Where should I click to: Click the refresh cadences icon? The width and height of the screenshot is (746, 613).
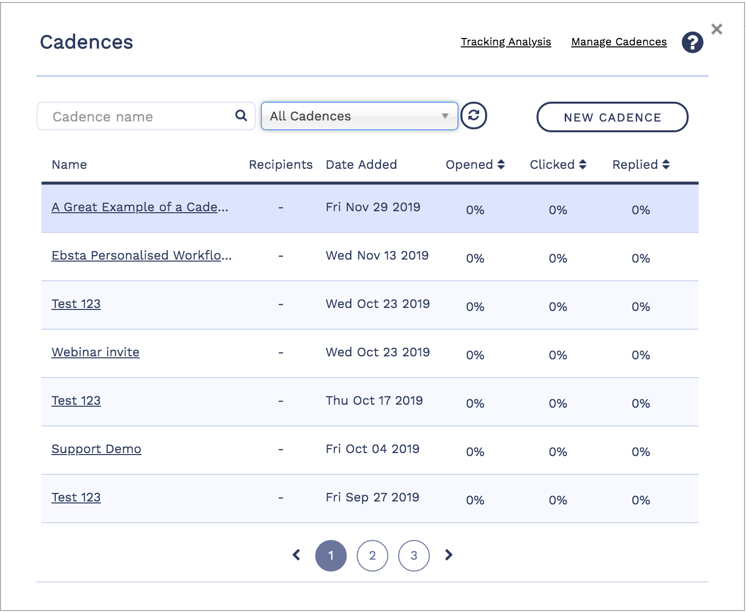[x=474, y=115]
